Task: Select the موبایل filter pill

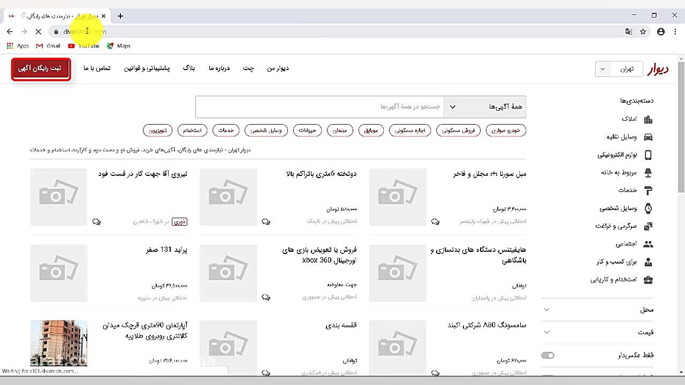Action: tap(371, 130)
